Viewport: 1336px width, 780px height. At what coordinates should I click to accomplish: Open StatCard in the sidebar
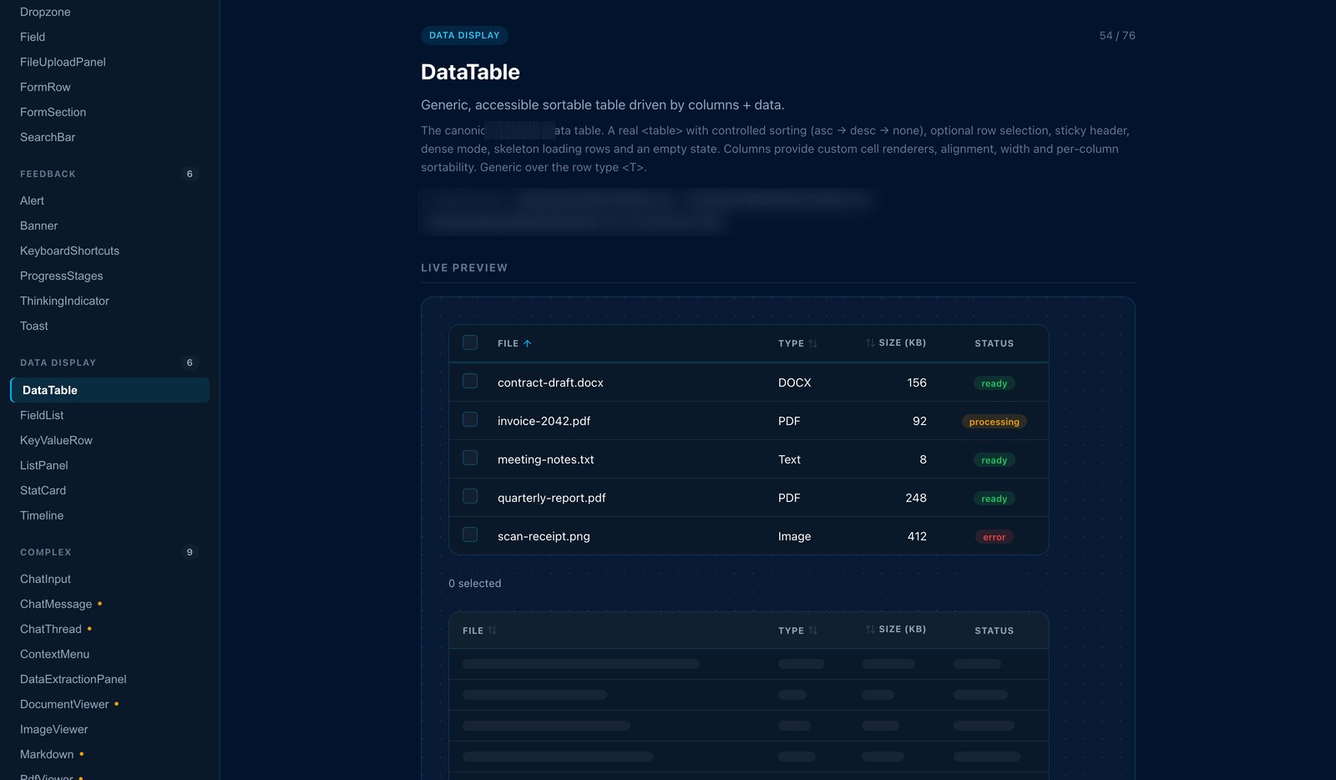pos(43,490)
